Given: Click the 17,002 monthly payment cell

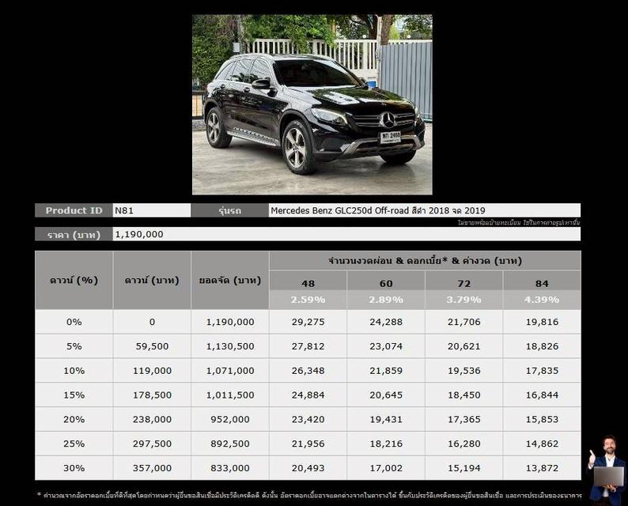Looking at the screenshot, I should (x=386, y=468).
